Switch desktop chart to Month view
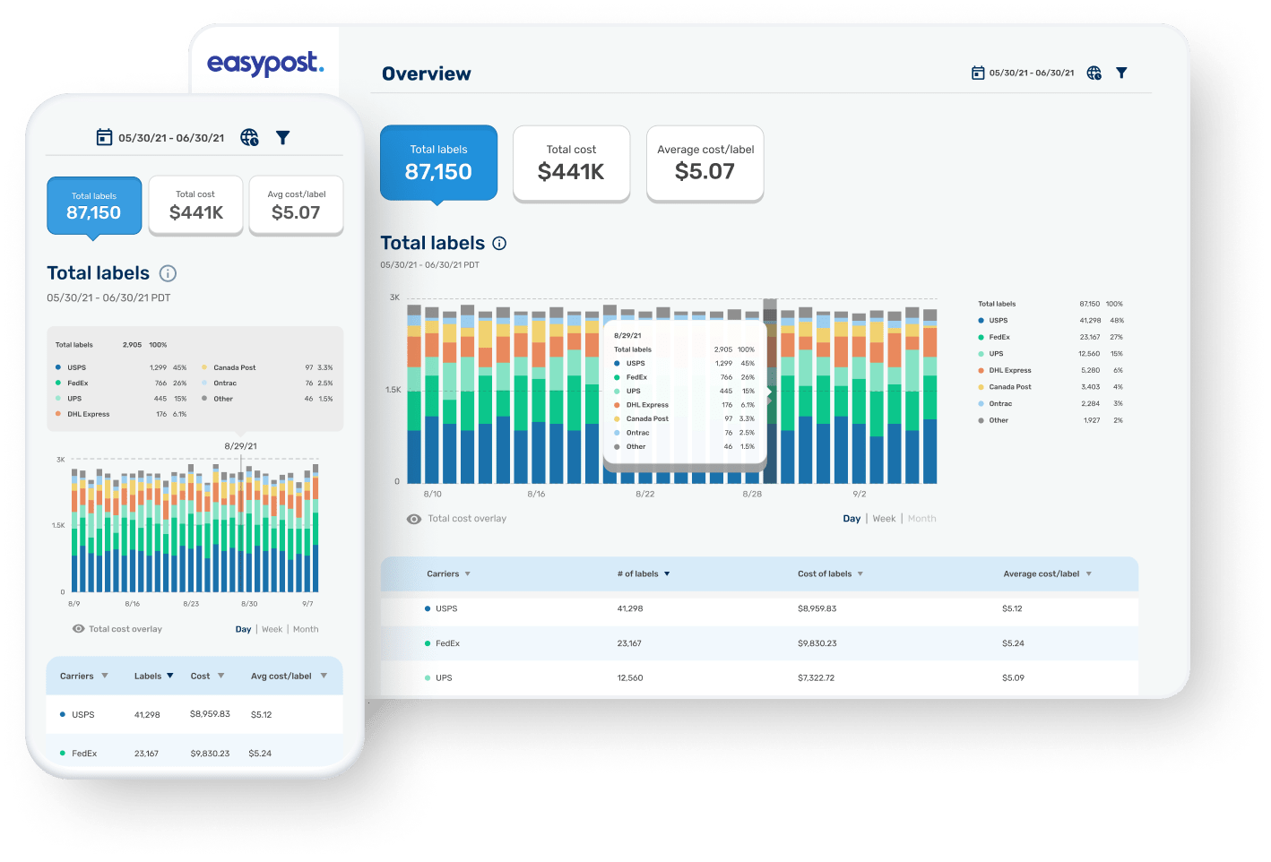Viewport: 1271px width, 862px height. point(921,519)
